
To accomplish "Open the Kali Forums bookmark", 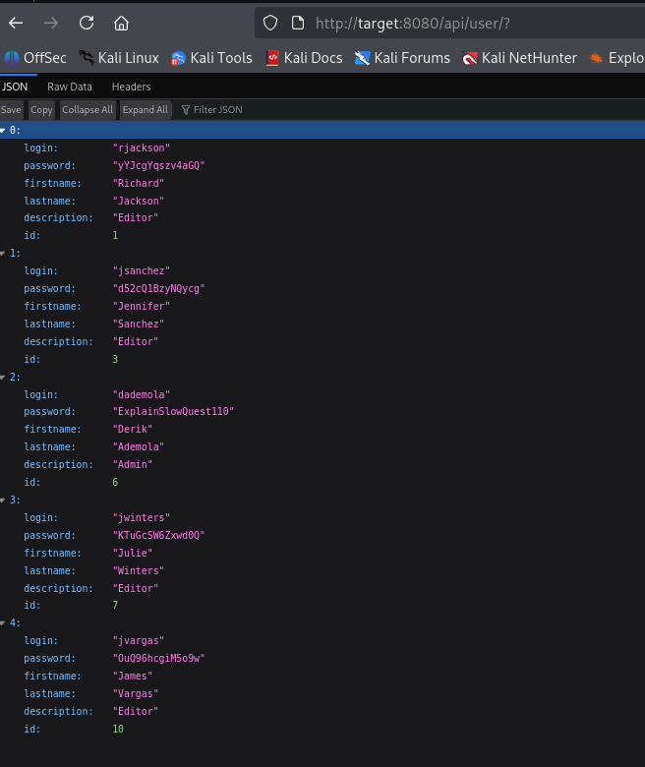I will coord(402,58).
